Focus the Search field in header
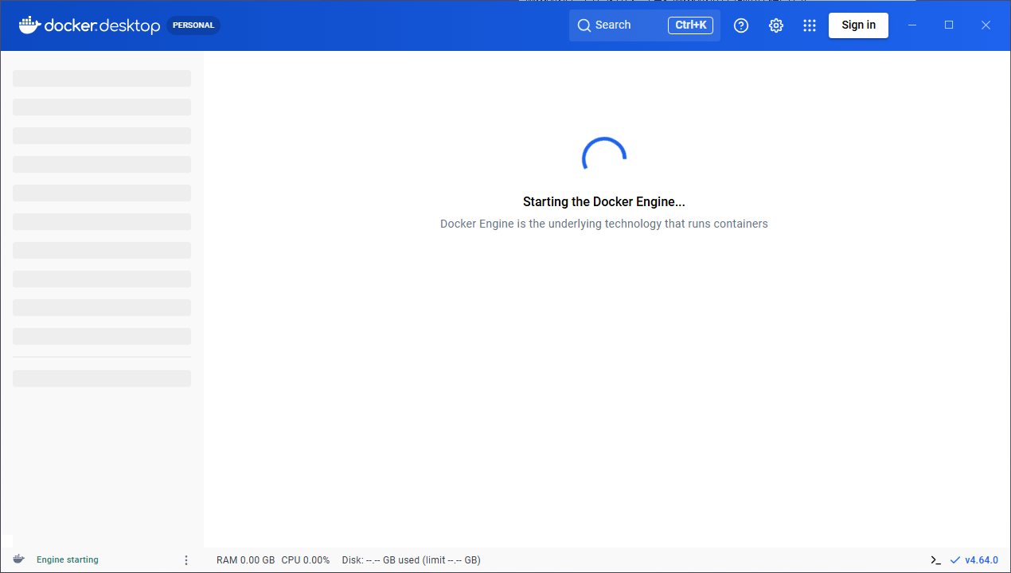1011x573 pixels. click(621, 25)
